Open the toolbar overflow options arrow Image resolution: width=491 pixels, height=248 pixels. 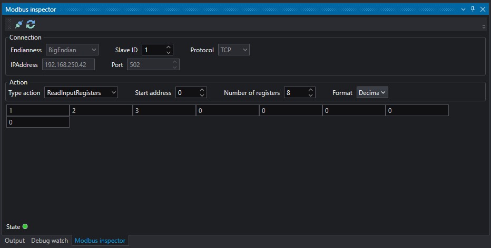[484, 26]
